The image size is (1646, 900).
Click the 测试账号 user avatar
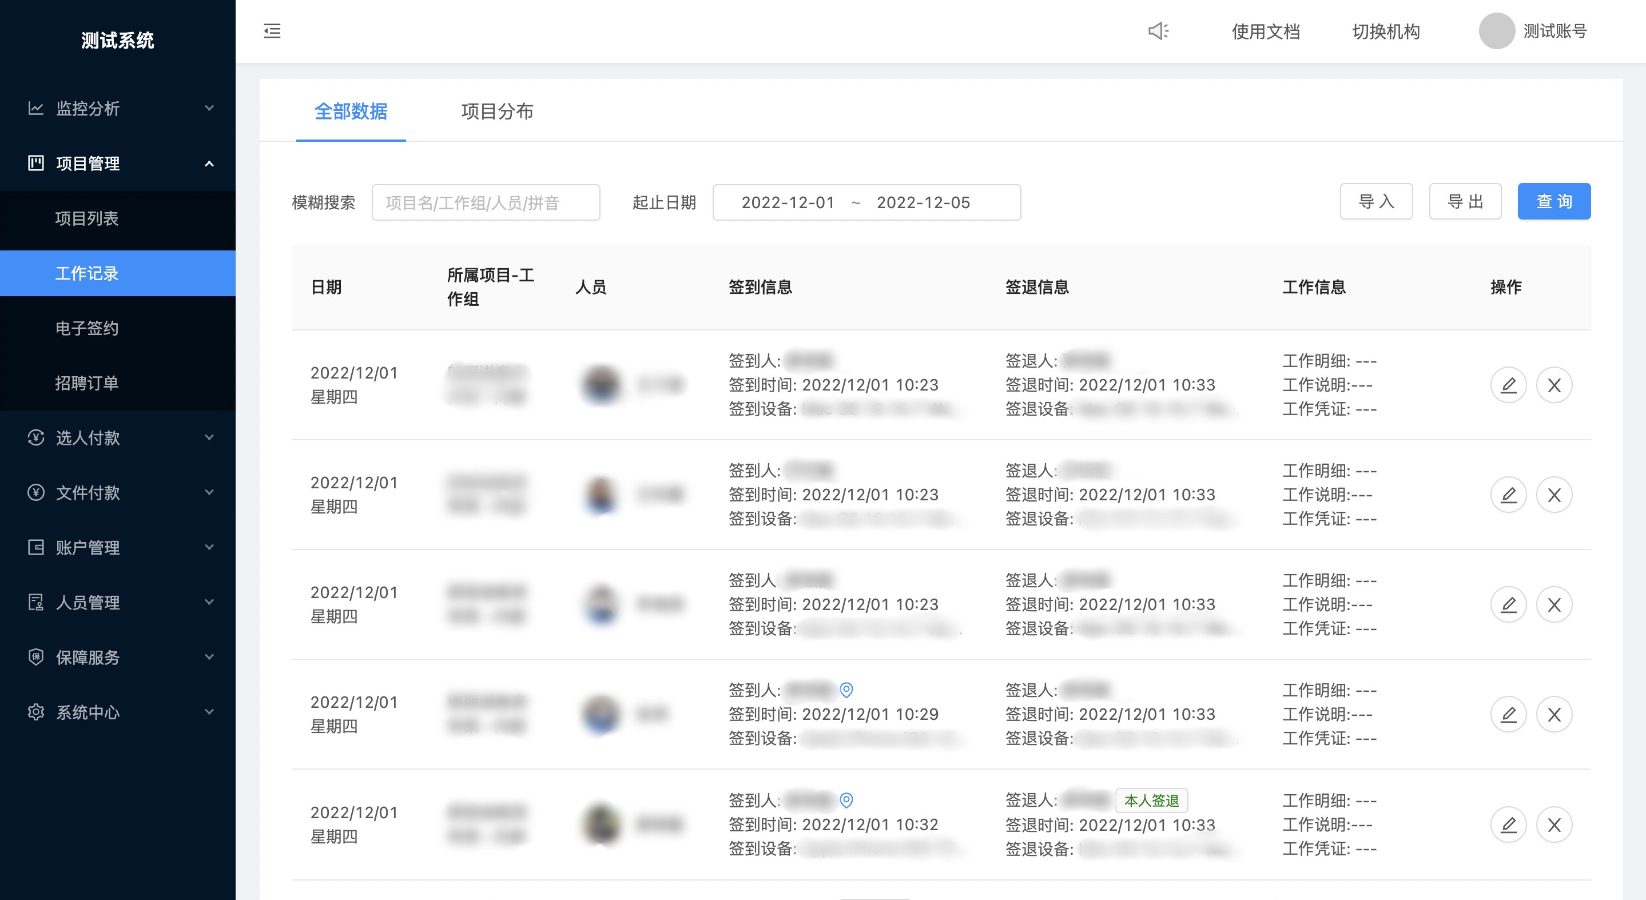point(1497,31)
